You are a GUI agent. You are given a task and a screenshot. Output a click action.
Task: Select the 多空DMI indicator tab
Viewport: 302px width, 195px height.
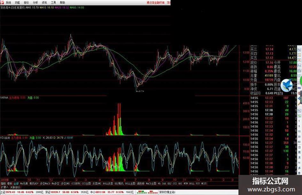coord(66,183)
